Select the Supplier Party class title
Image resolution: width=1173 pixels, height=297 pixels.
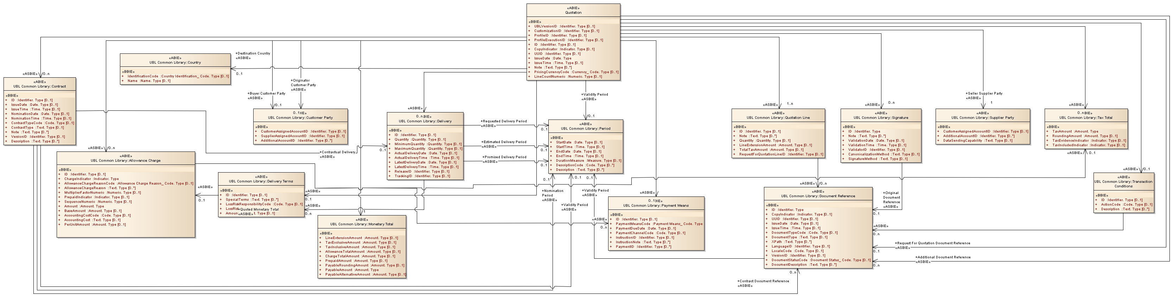pos(982,117)
